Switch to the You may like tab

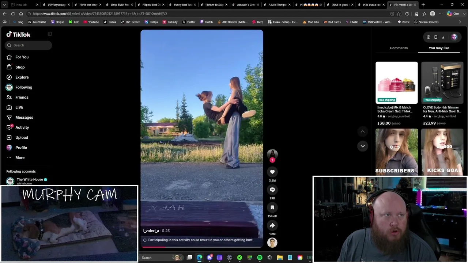[x=439, y=48]
